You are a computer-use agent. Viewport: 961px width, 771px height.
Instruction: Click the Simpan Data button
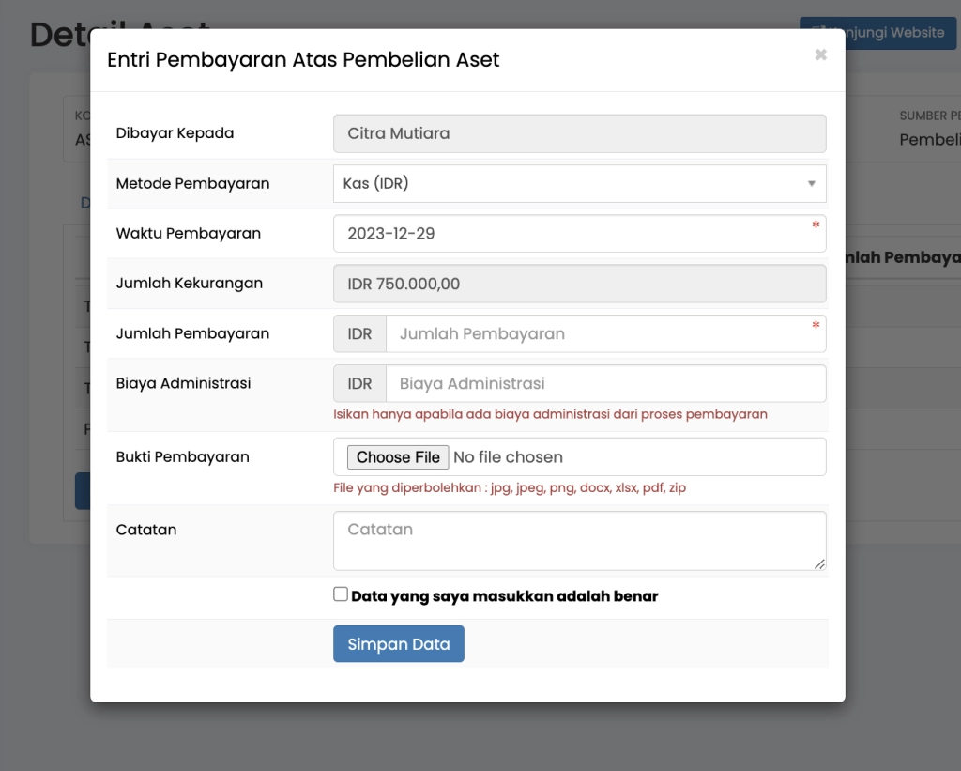[x=398, y=644]
